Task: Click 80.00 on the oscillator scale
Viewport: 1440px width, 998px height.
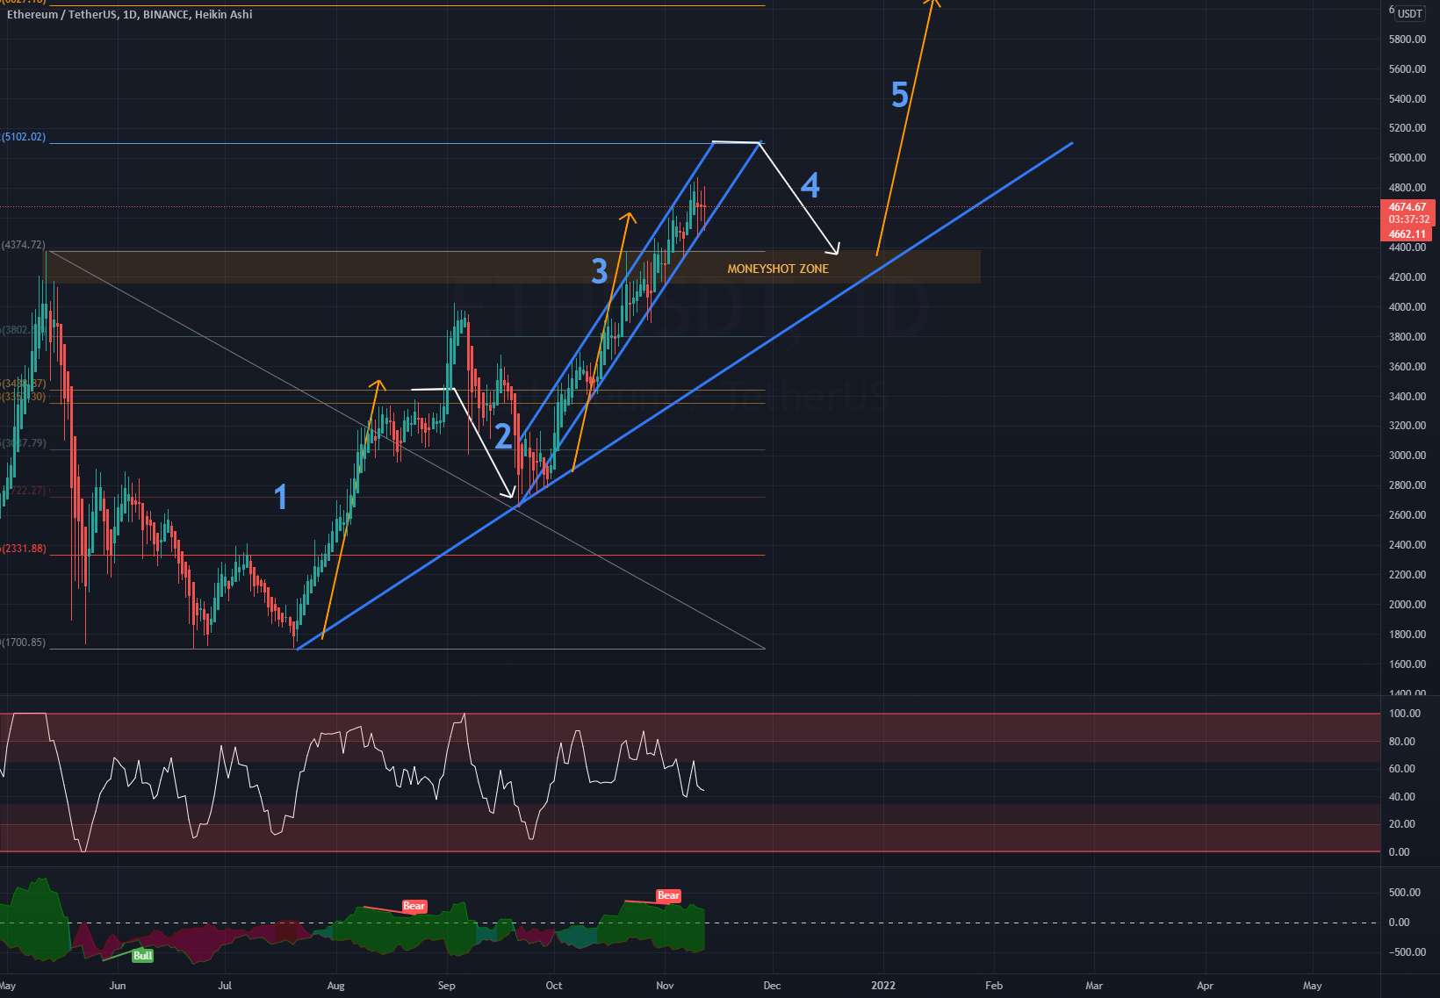Action: pos(1402,742)
